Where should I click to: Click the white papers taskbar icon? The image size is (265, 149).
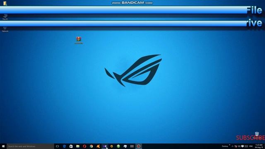(125, 146)
